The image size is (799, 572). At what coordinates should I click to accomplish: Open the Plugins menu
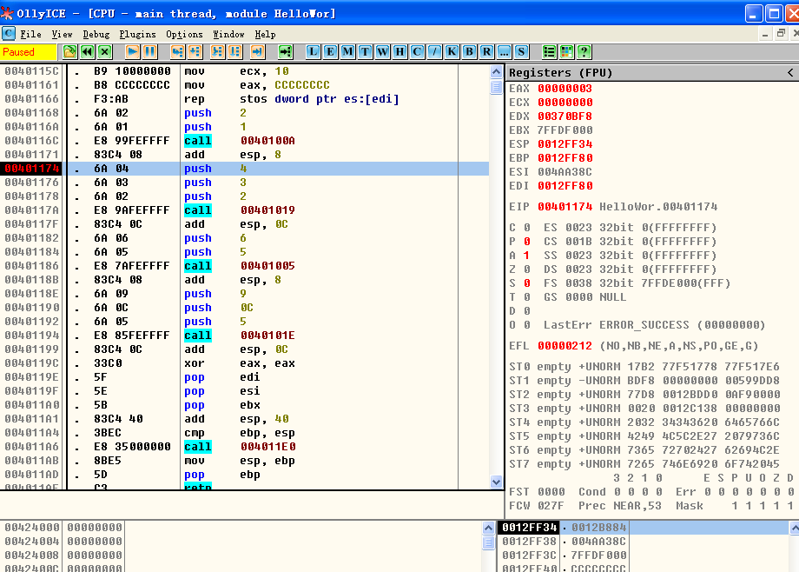coord(137,34)
